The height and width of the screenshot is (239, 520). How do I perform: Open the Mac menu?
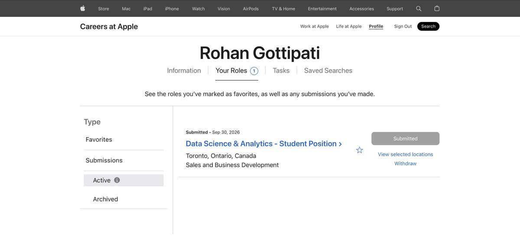(126, 9)
